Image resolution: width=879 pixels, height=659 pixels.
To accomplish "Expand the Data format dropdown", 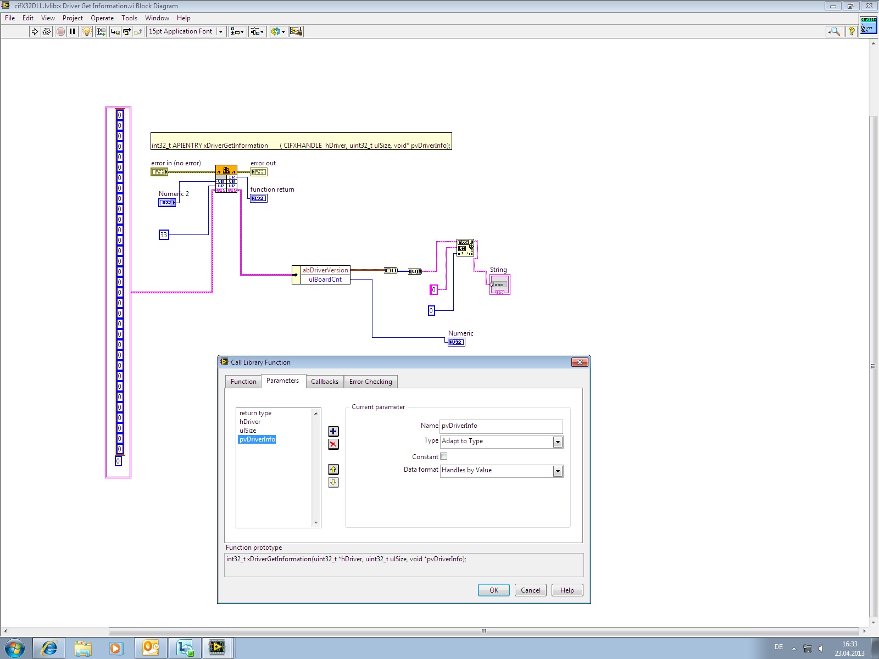I will click(x=558, y=471).
